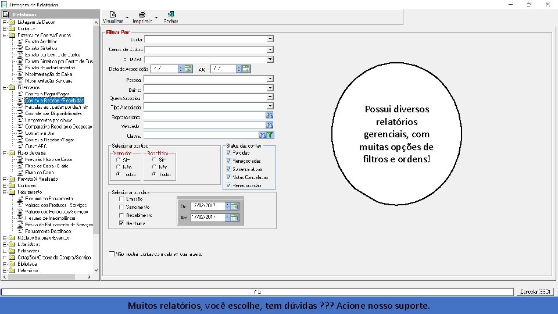Viewport: 558px width, 314px height.
Task: Collapse the Financeiro tree node
Action: (5, 87)
